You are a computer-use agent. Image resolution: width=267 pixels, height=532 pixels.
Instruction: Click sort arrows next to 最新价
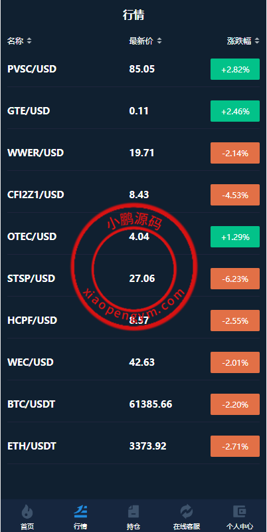coord(159,41)
